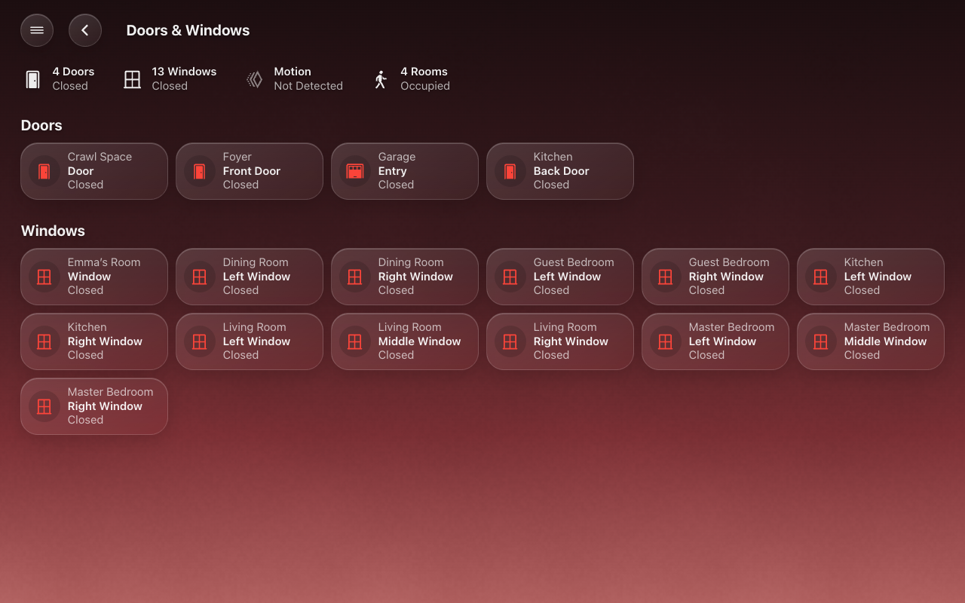965x603 pixels.
Task: Open the 4 Doors Closed summary
Action: pyautogui.click(x=61, y=78)
